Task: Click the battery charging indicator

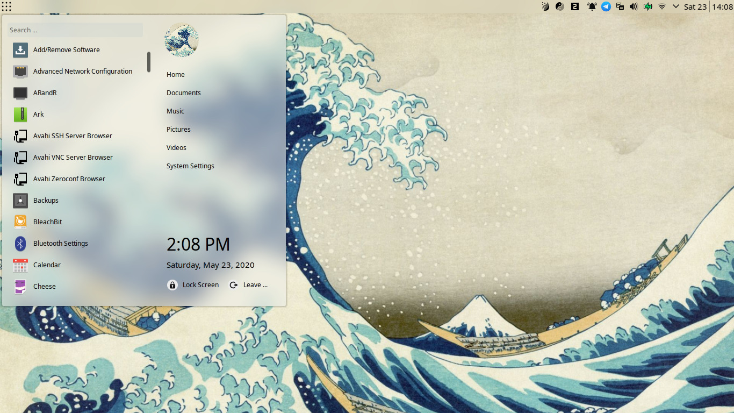Action: 647,6
